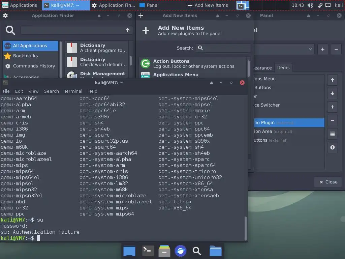
Task: Select the Disk Management entry
Action: pos(97,74)
